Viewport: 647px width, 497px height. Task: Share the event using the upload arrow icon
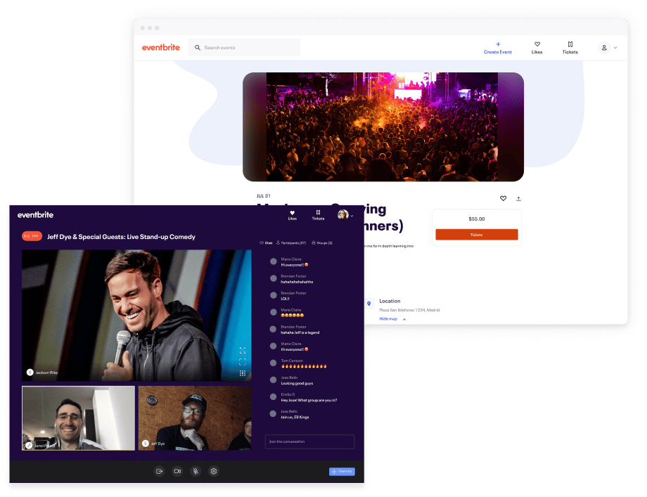tap(518, 198)
